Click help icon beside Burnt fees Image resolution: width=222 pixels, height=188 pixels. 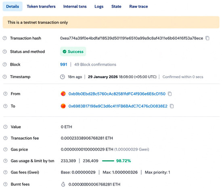pyautogui.click(x=5, y=184)
